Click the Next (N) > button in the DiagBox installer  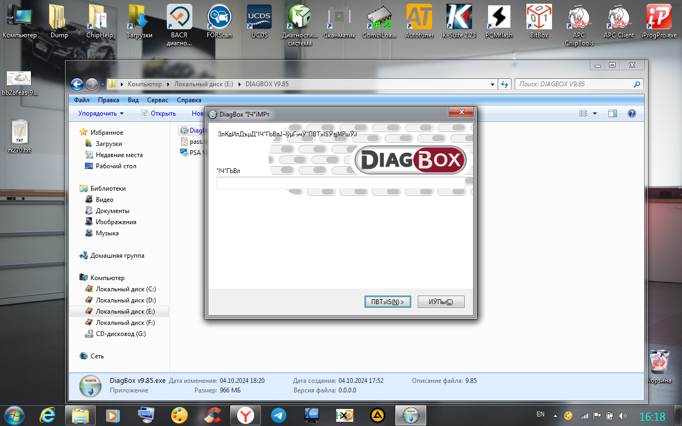(387, 302)
